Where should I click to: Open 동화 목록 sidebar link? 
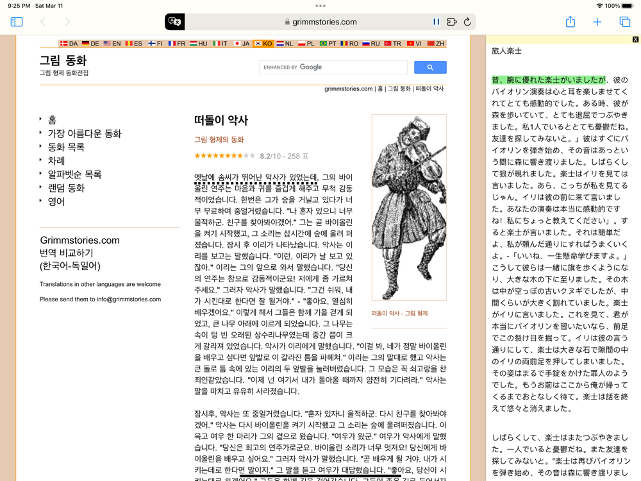[x=66, y=147]
